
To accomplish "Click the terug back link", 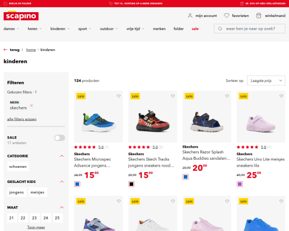I will click(15, 50).
